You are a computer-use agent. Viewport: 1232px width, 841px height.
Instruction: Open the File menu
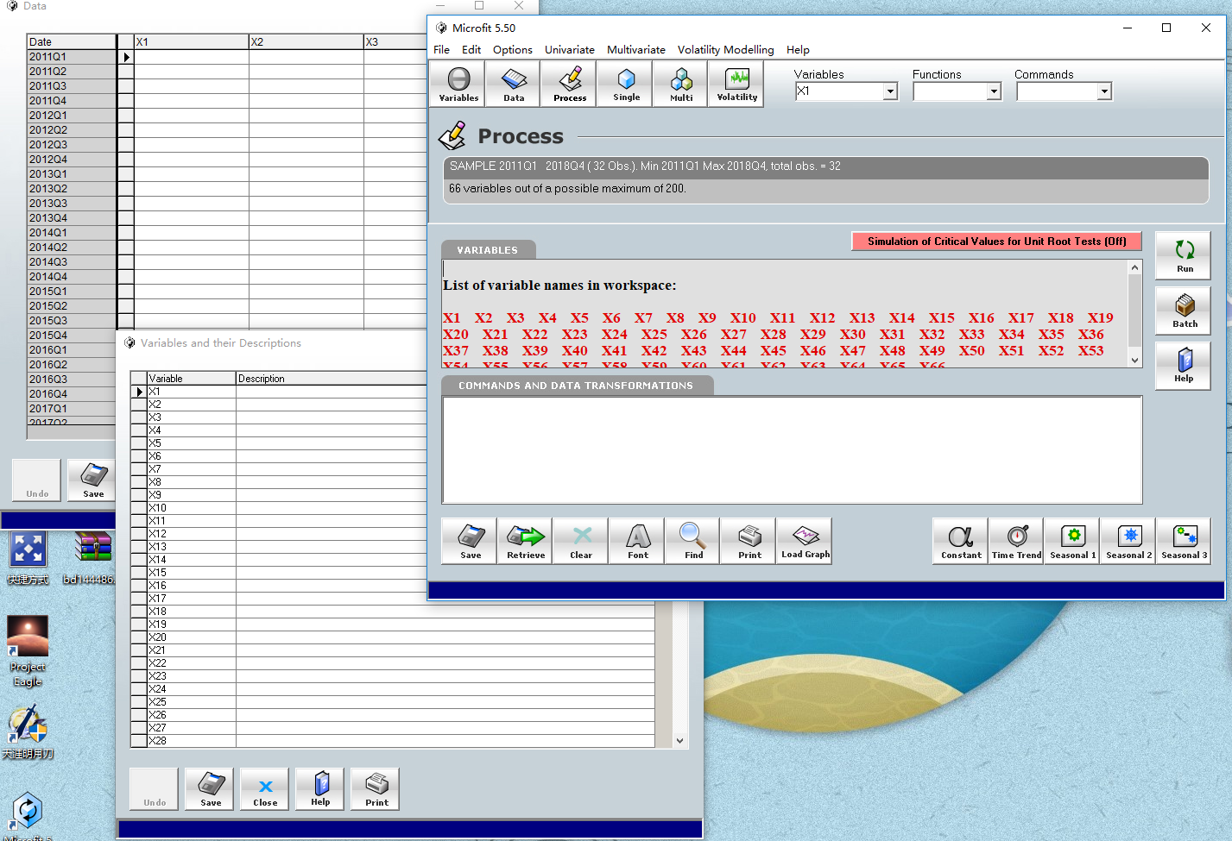pos(441,50)
